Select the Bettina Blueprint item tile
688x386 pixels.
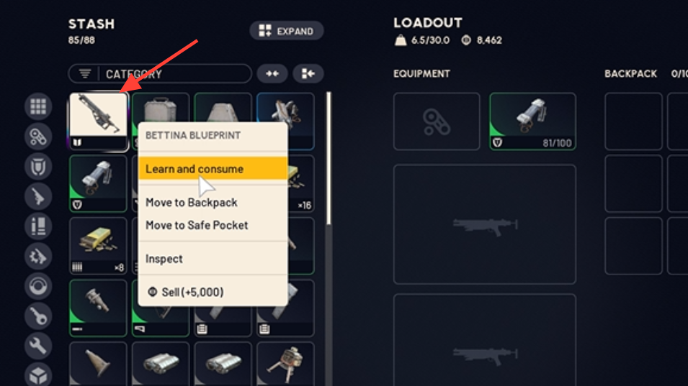(x=98, y=121)
